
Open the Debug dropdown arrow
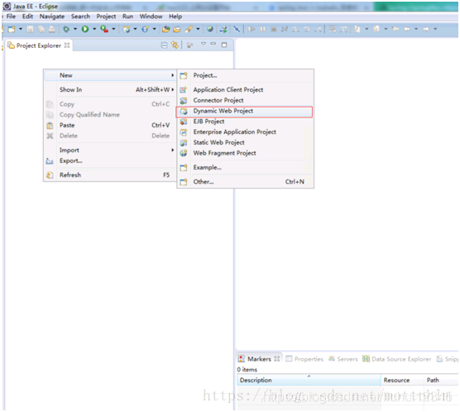[75, 29]
